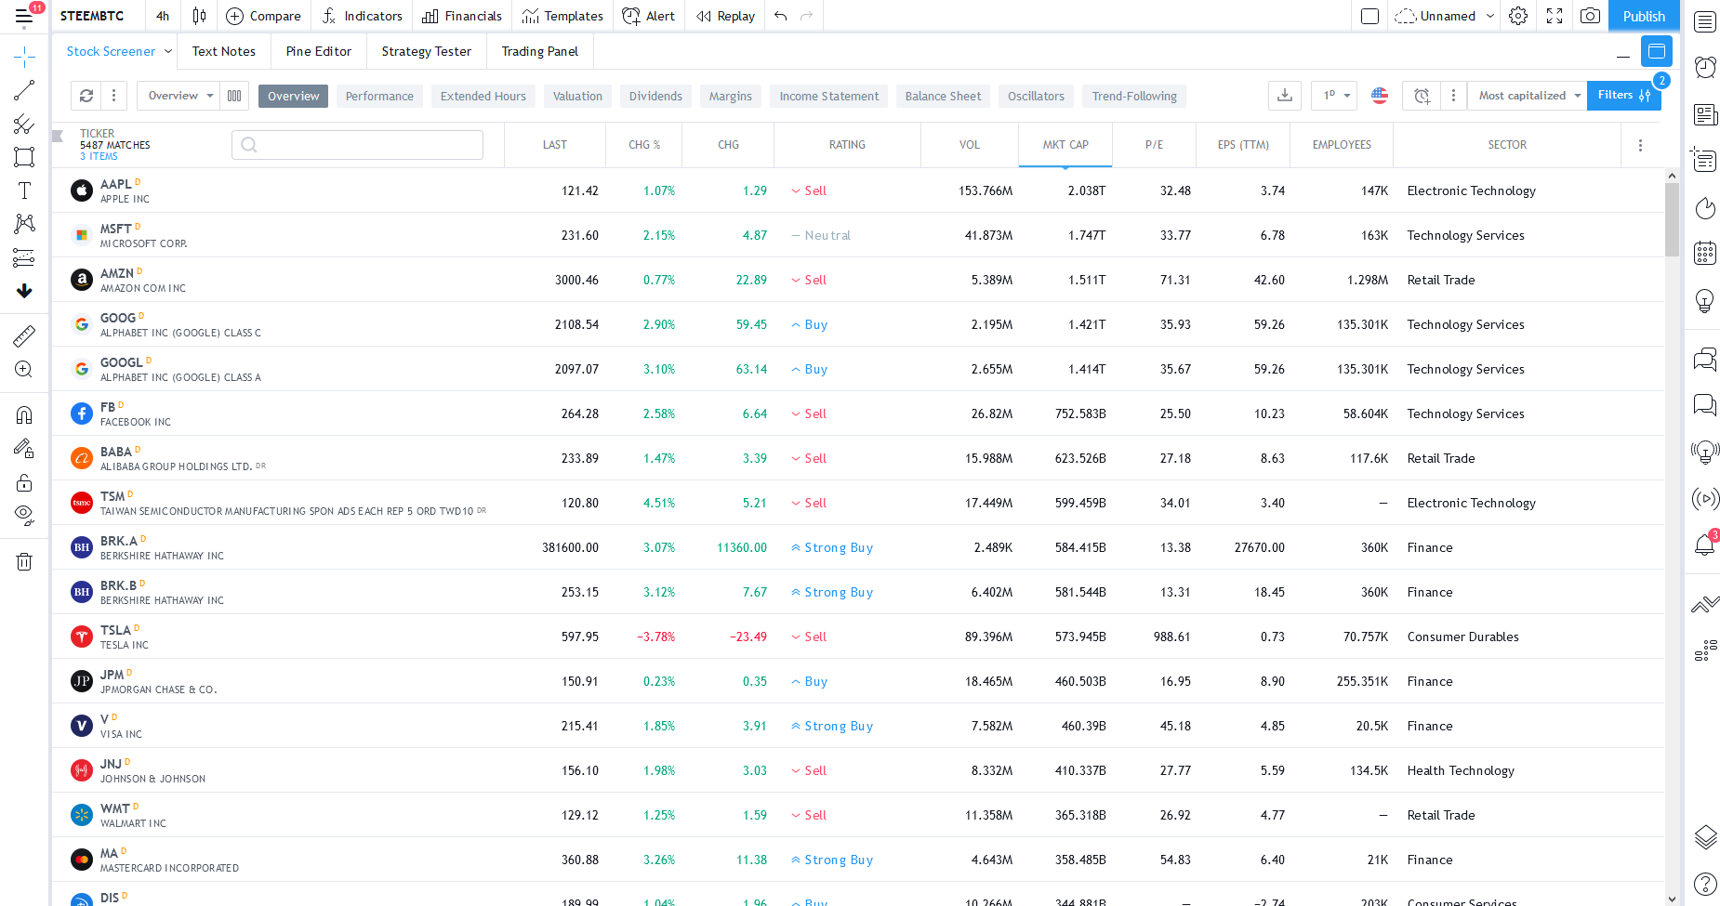This screenshot has height=906, width=1720.
Task: Toggle the screener panel maximize button
Action: 1657,51
